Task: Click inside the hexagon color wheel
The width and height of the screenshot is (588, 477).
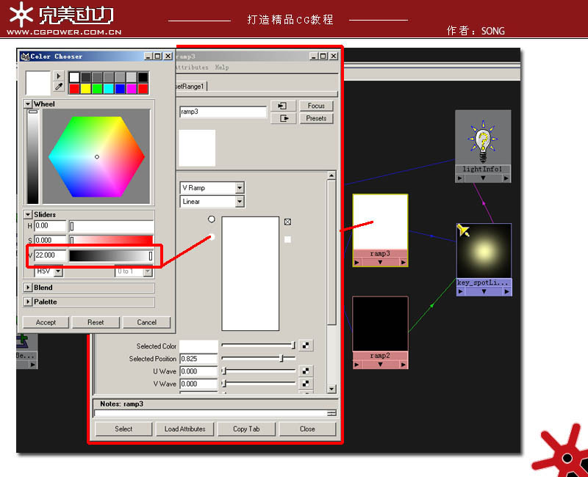Action: (x=97, y=156)
